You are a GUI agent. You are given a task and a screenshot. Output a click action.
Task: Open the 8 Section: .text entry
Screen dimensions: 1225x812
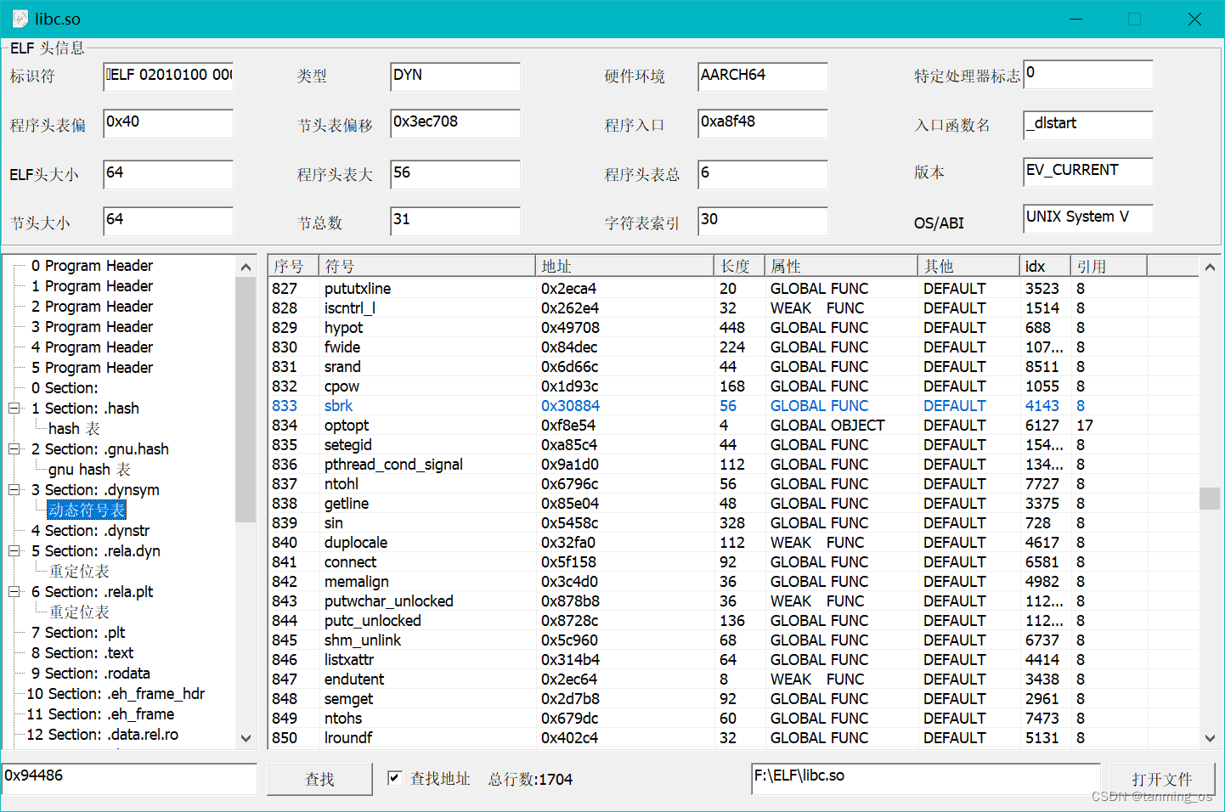(81, 652)
